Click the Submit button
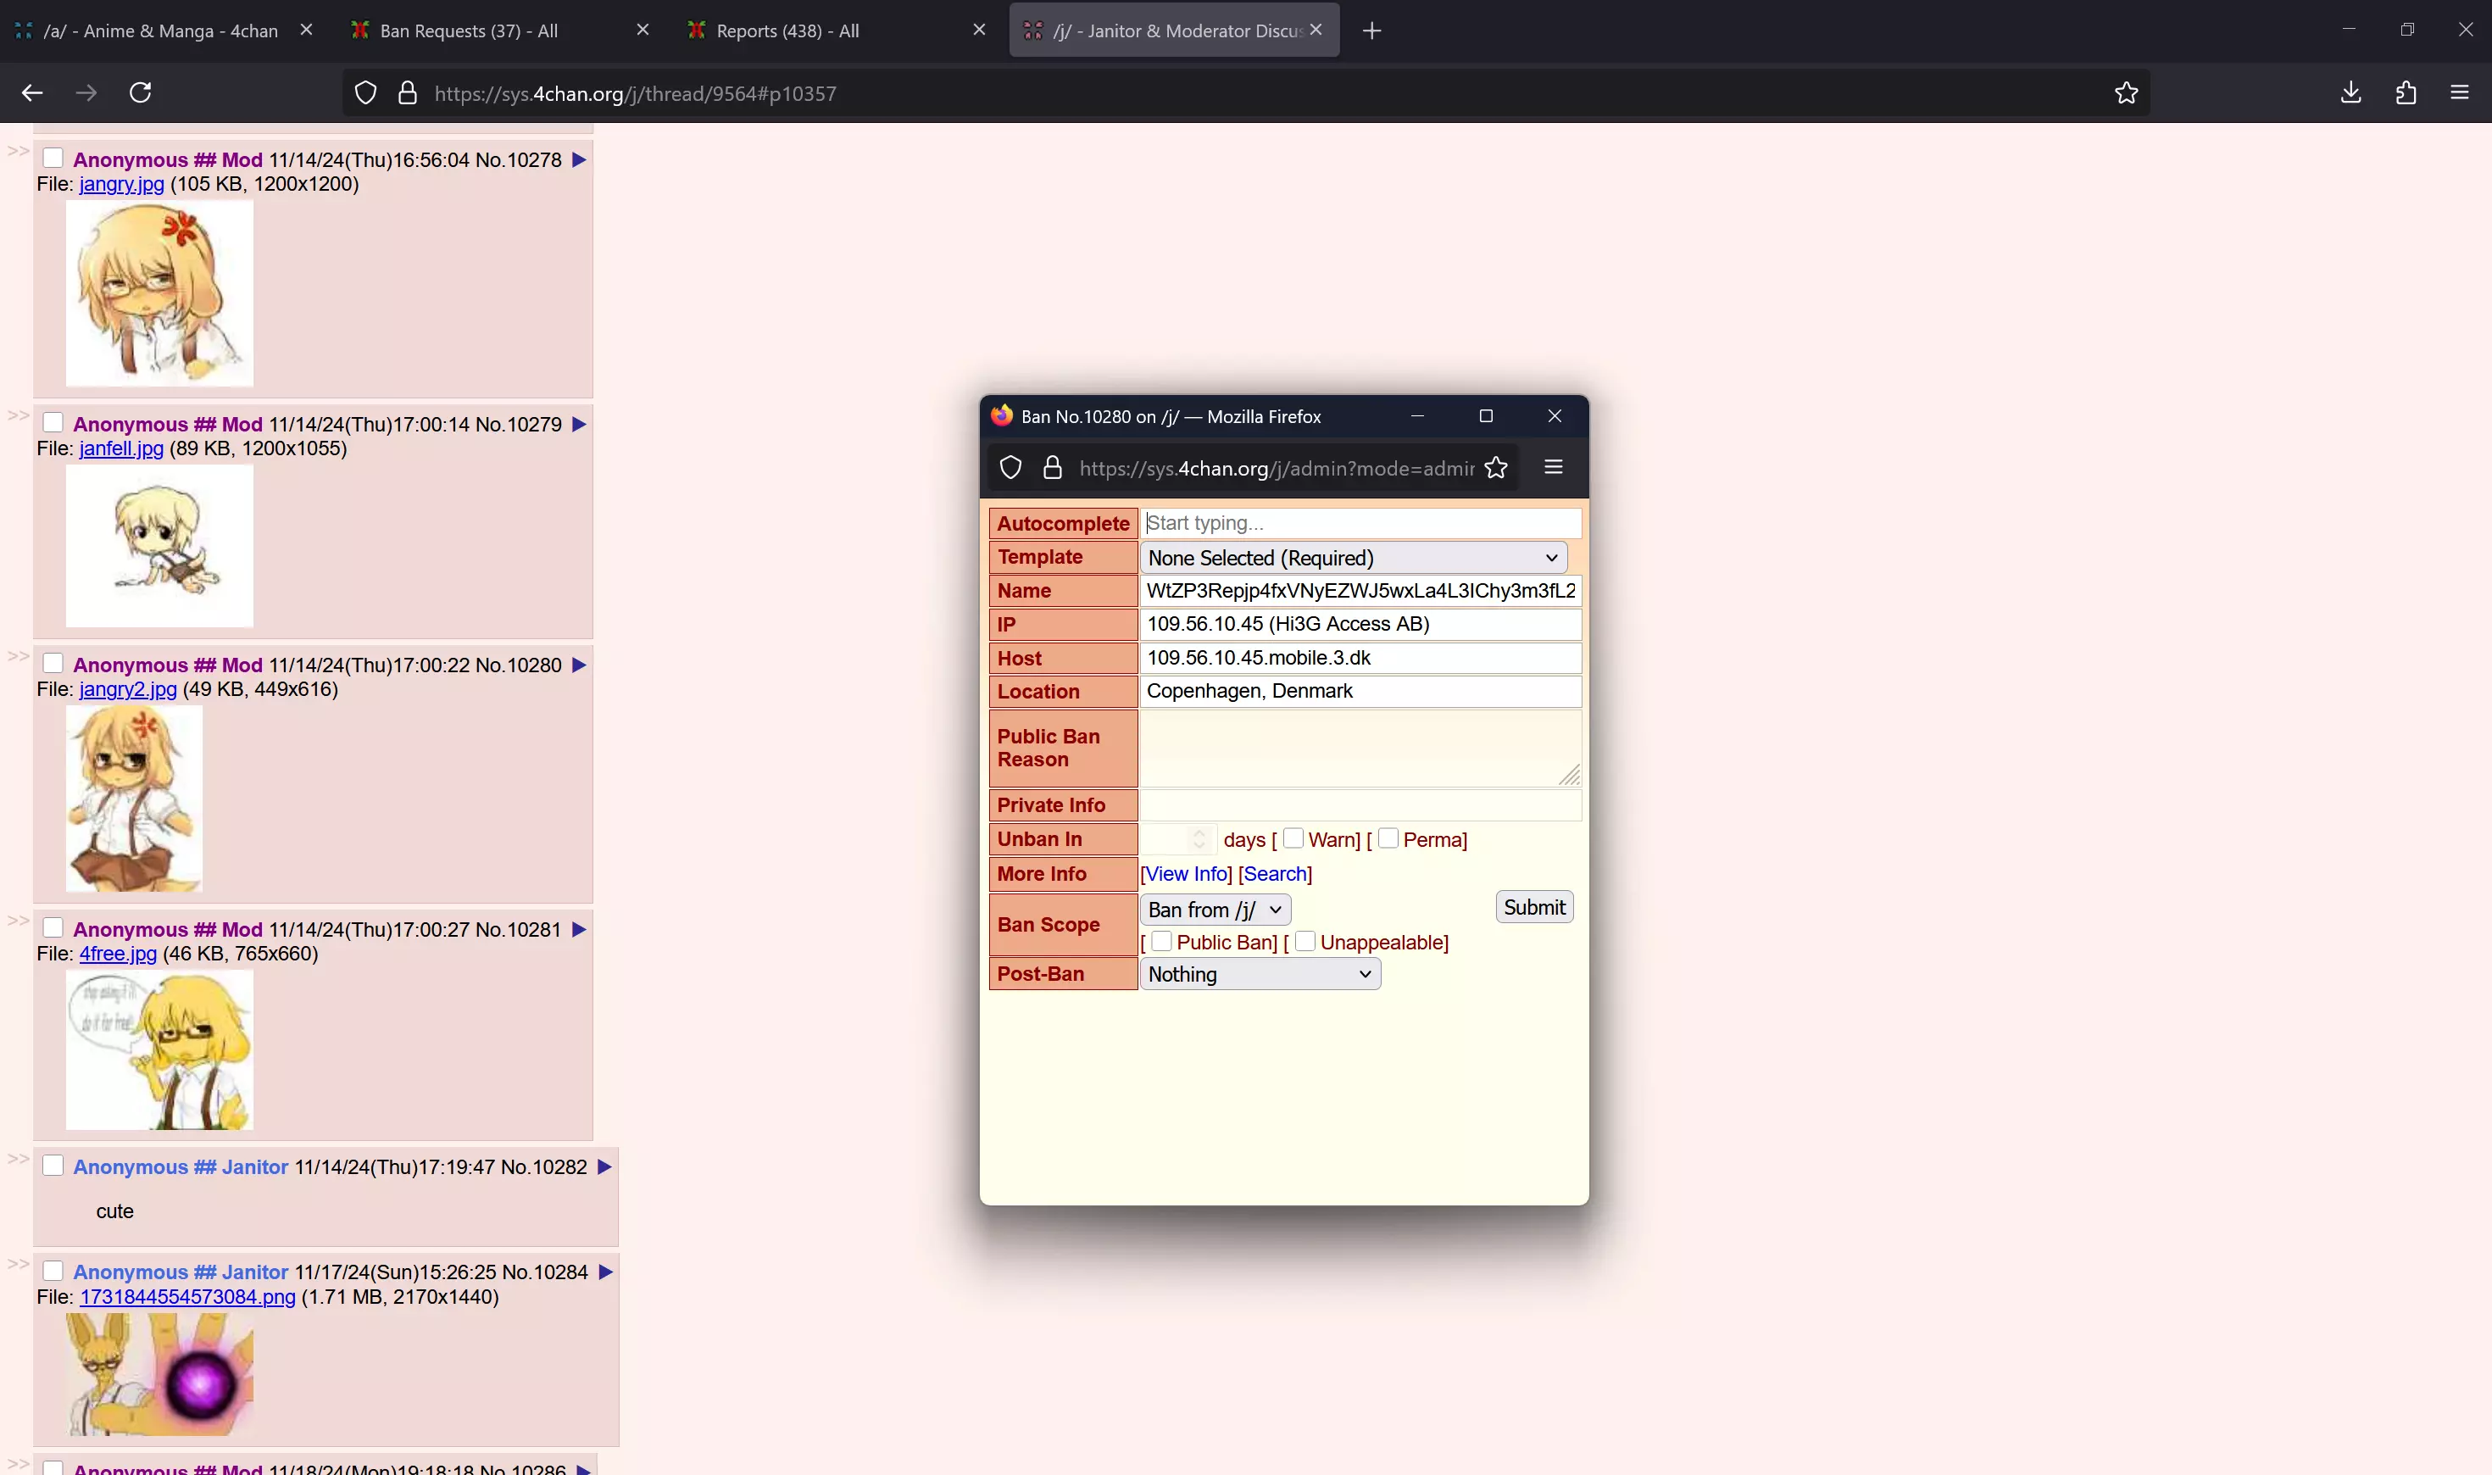The image size is (2492, 1475). 1533,906
